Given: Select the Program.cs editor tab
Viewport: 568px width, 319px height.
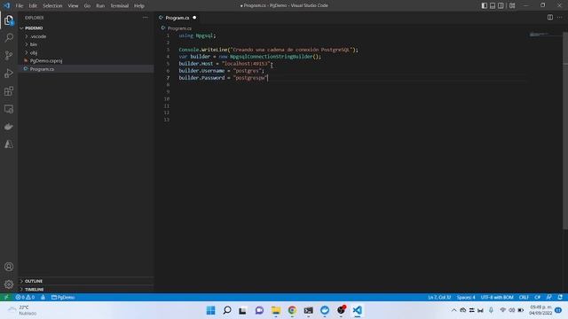Looking at the screenshot, I should click(x=177, y=18).
